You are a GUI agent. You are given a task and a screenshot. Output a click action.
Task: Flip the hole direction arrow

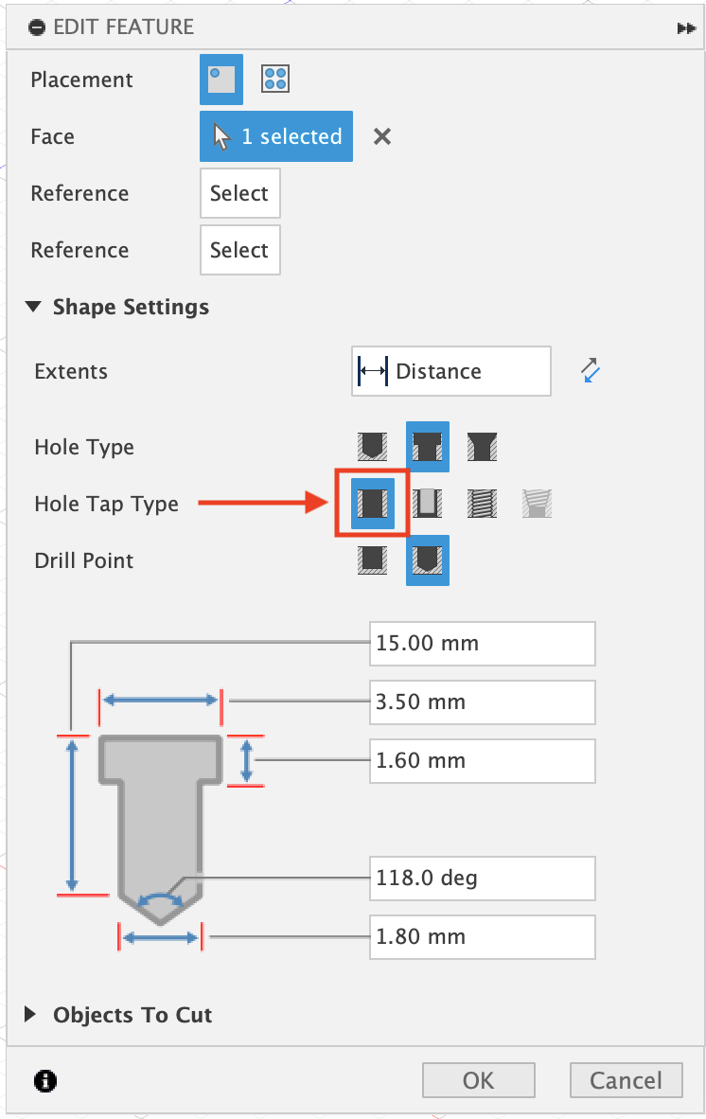tap(589, 371)
